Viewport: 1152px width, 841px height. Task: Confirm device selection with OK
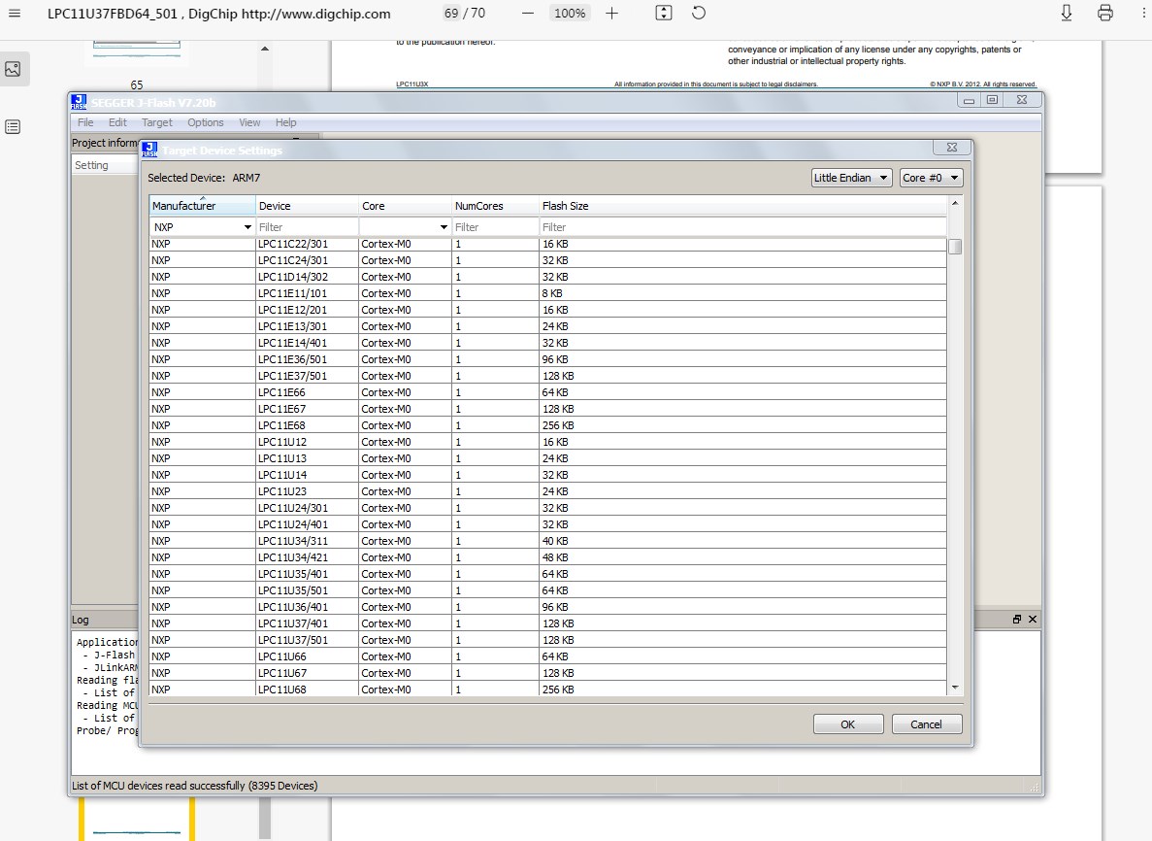tap(847, 724)
